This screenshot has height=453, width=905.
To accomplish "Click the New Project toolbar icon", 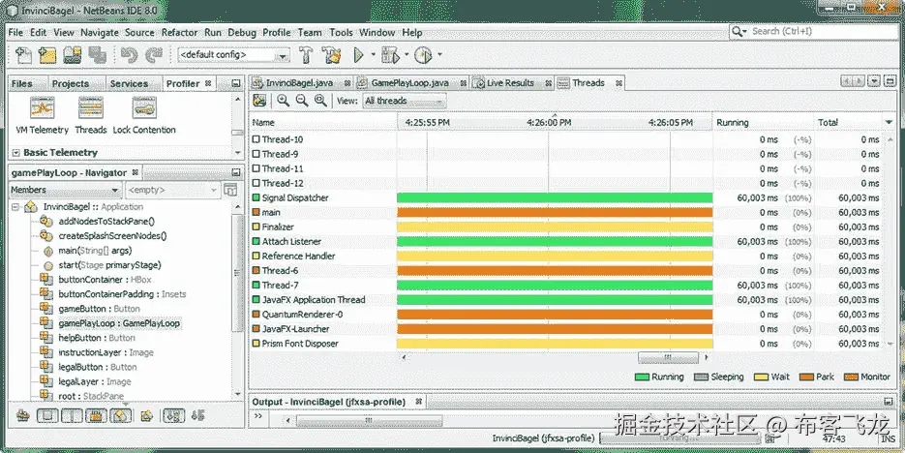I will (x=47, y=55).
